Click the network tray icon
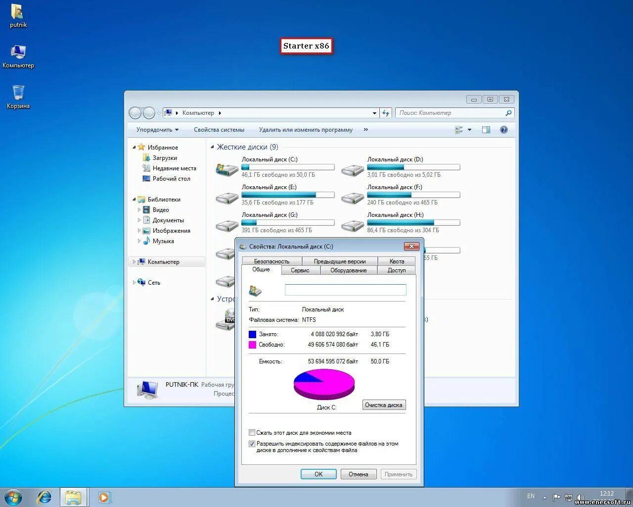 tap(569, 497)
